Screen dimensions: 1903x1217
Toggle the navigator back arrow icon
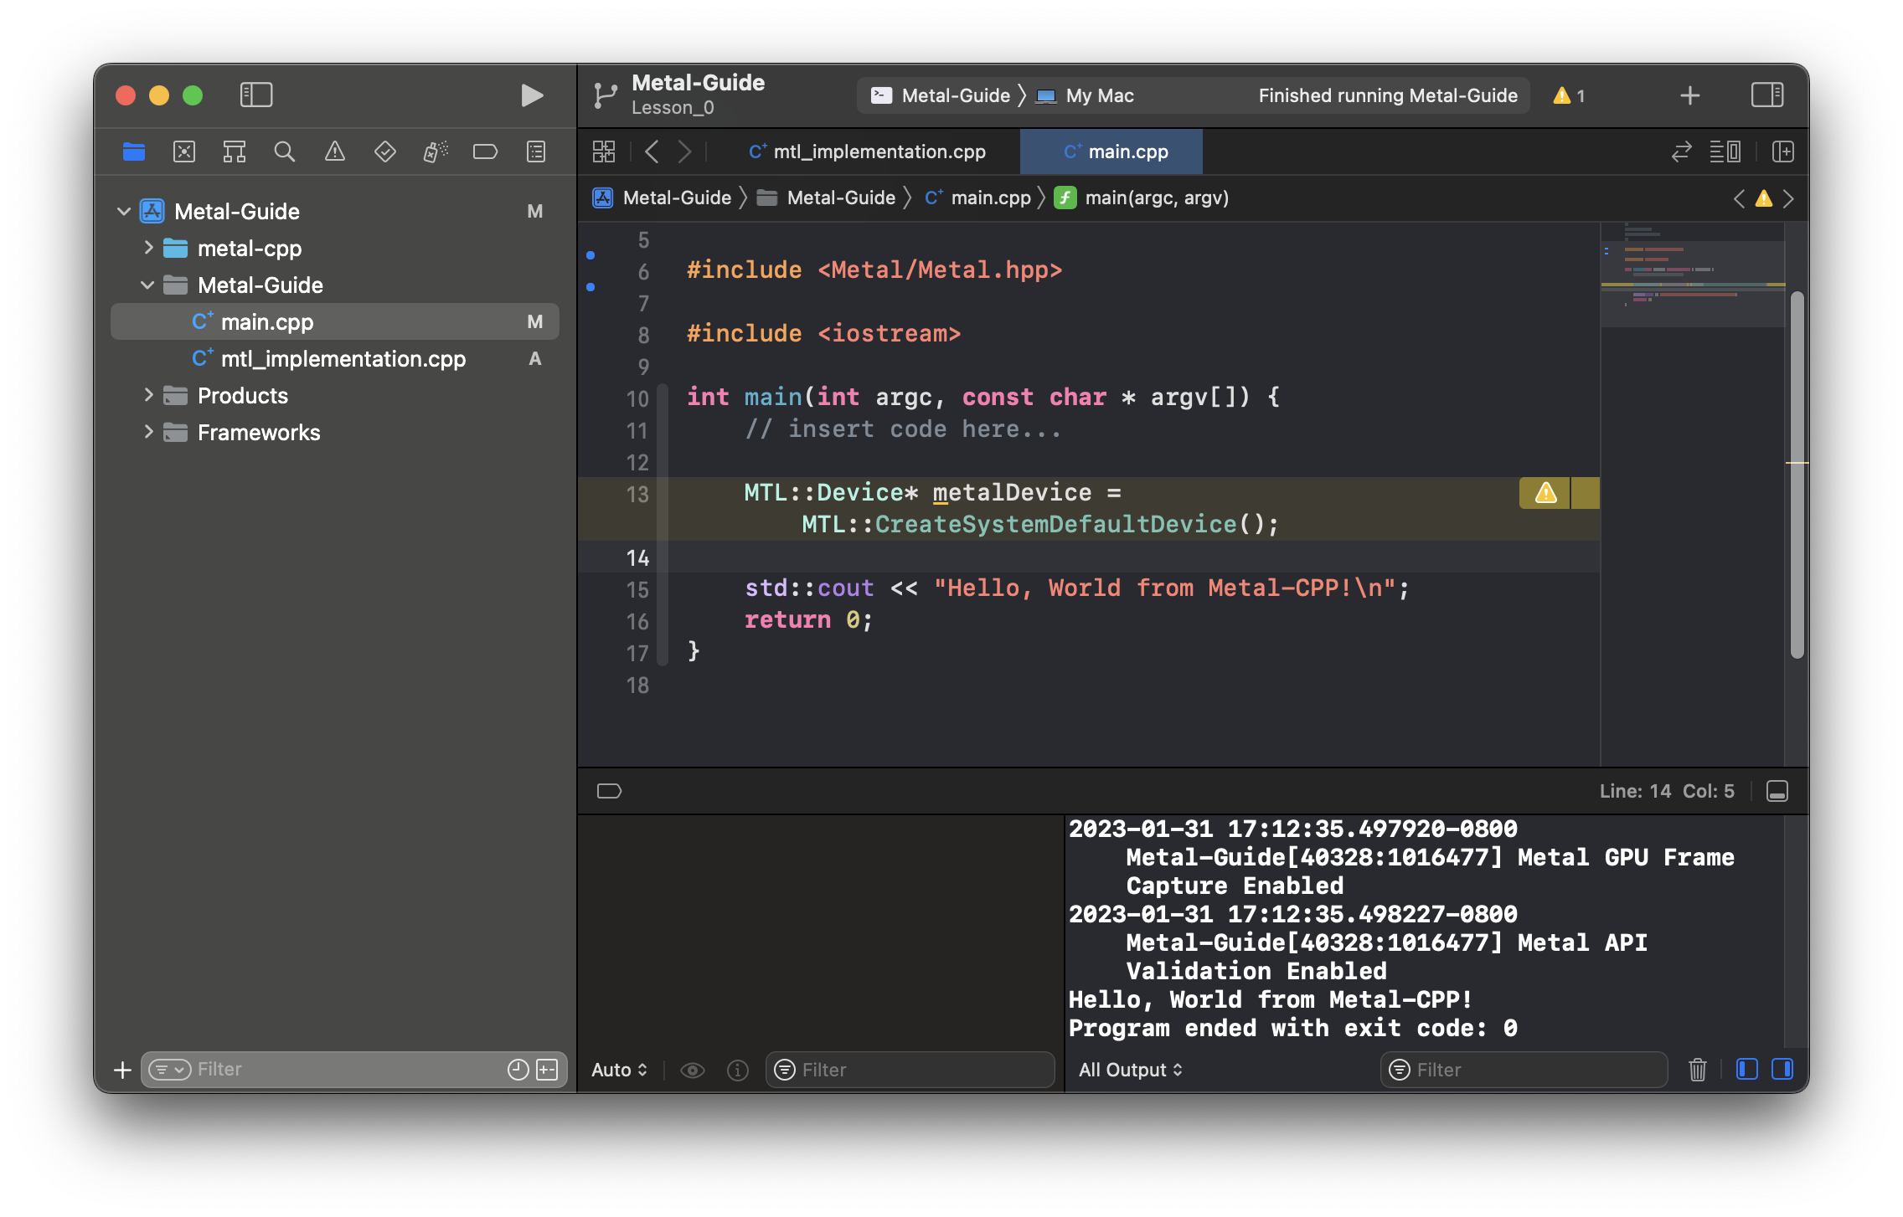click(x=652, y=151)
